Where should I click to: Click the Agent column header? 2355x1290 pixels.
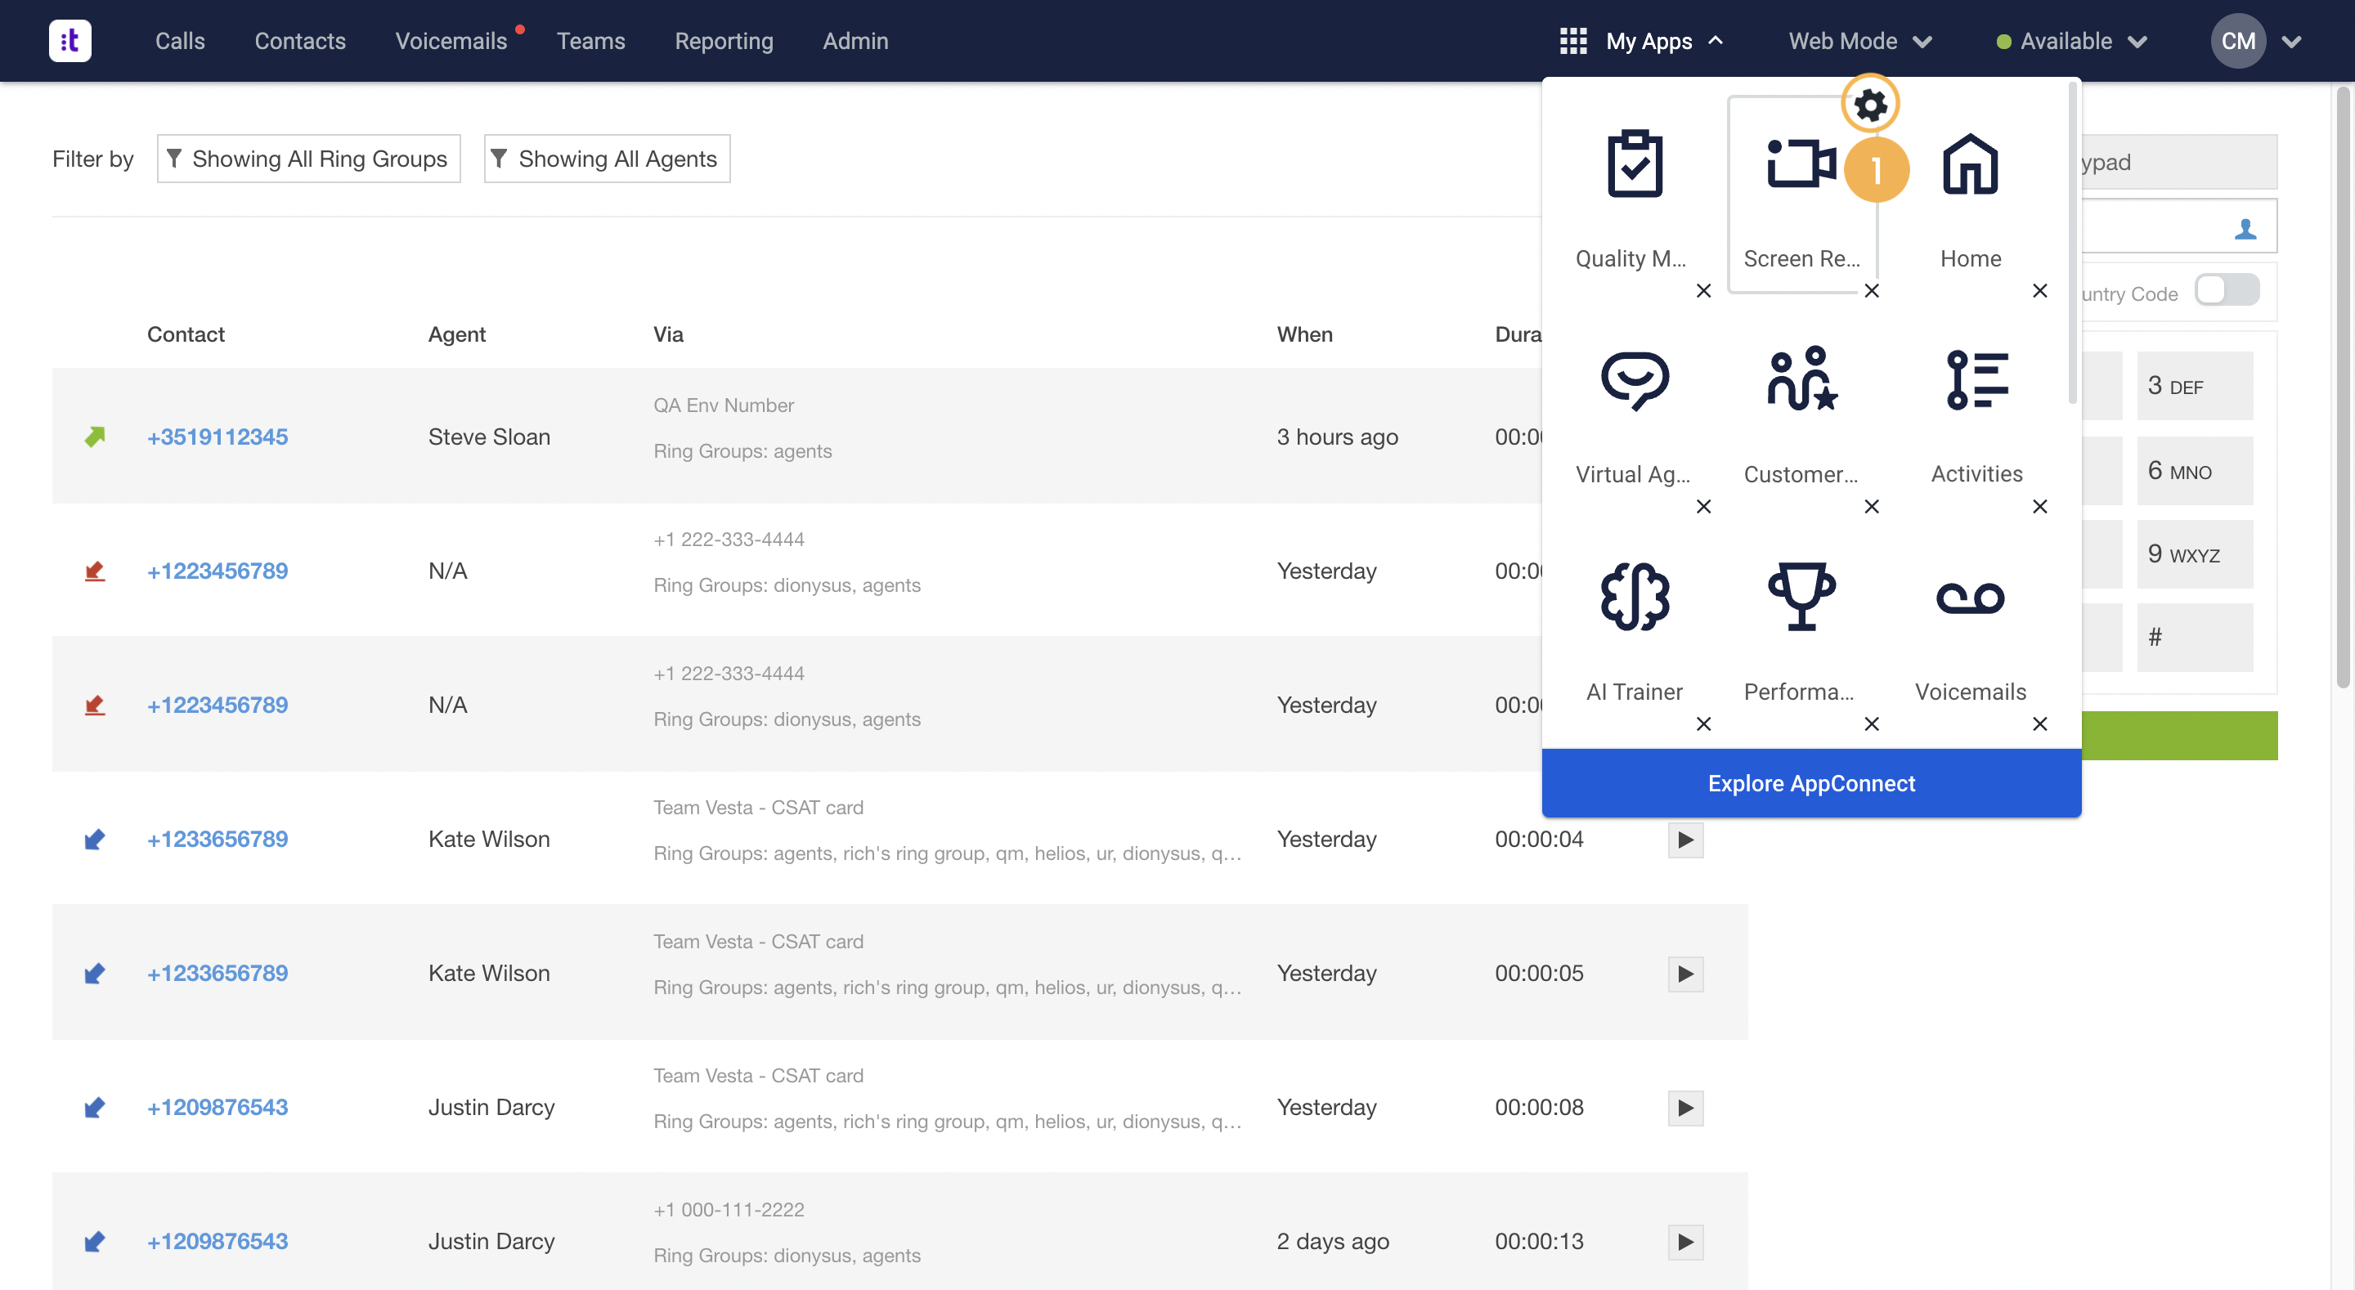coord(456,334)
